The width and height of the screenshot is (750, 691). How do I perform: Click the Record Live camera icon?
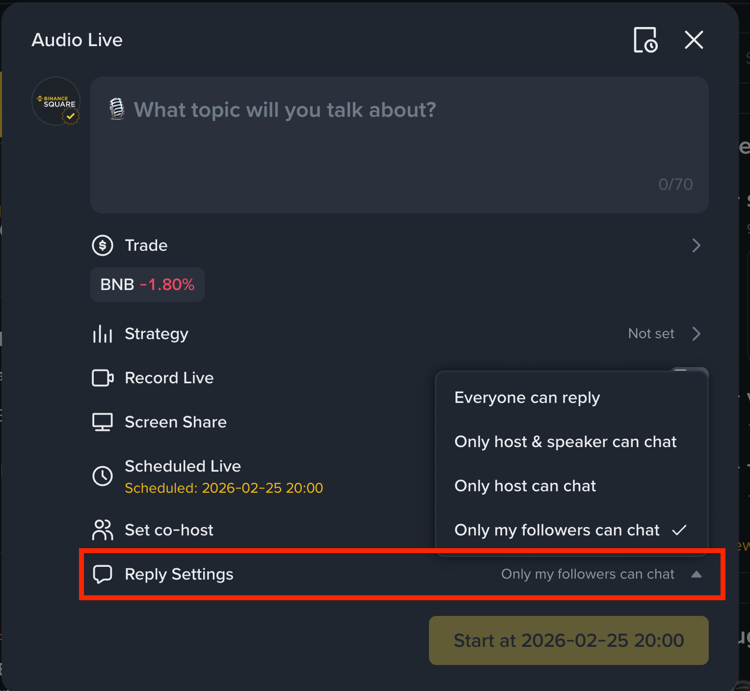(x=103, y=378)
